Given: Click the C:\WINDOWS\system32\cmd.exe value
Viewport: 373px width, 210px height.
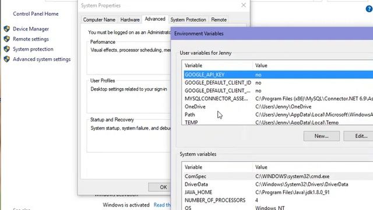Looking at the screenshot, I should 293,176.
